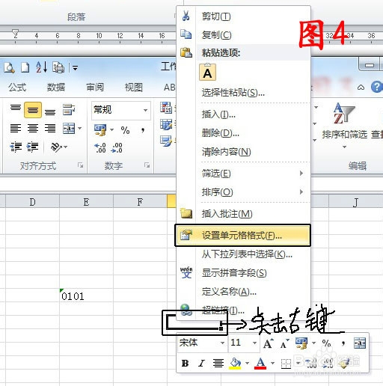Increase indent in alignment group
The height and width of the screenshot is (386, 383).
click(33, 147)
